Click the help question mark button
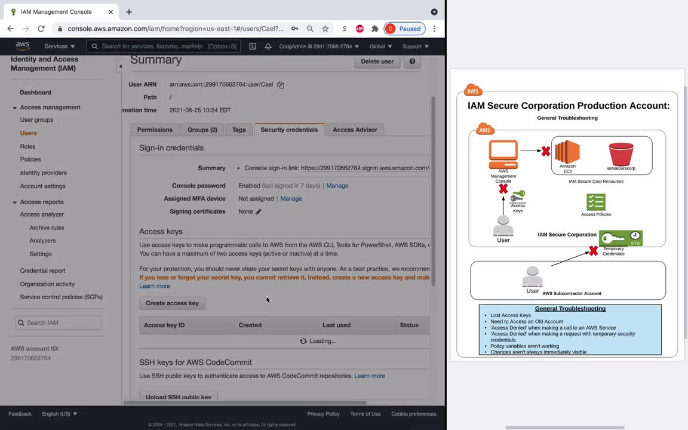The width and height of the screenshot is (688, 430). pos(412,62)
